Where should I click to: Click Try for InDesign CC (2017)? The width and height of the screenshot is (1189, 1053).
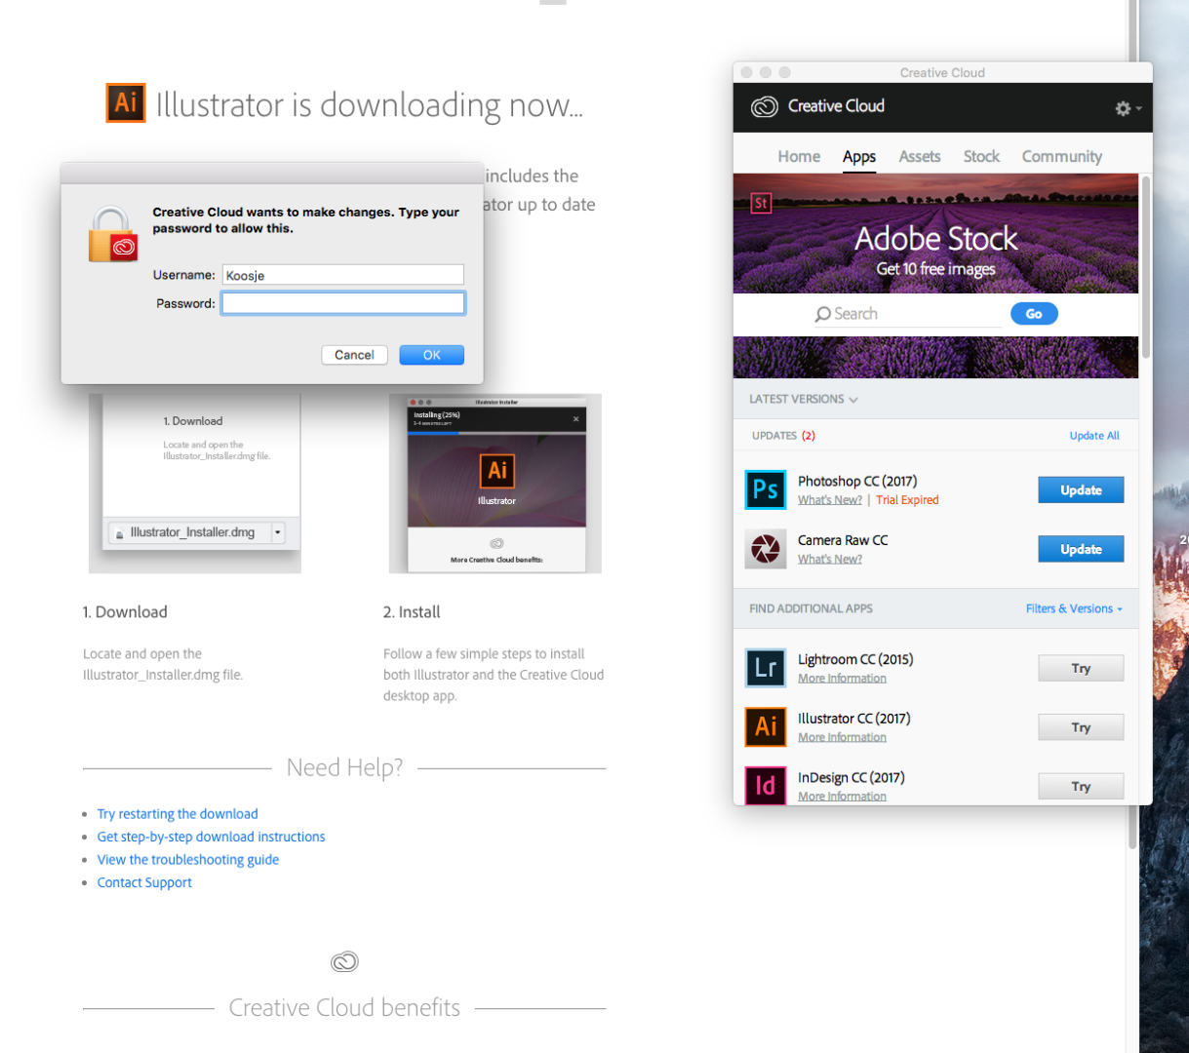point(1081,787)
